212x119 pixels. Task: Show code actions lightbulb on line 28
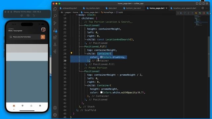pyautogui.click(x=72, y=53)
